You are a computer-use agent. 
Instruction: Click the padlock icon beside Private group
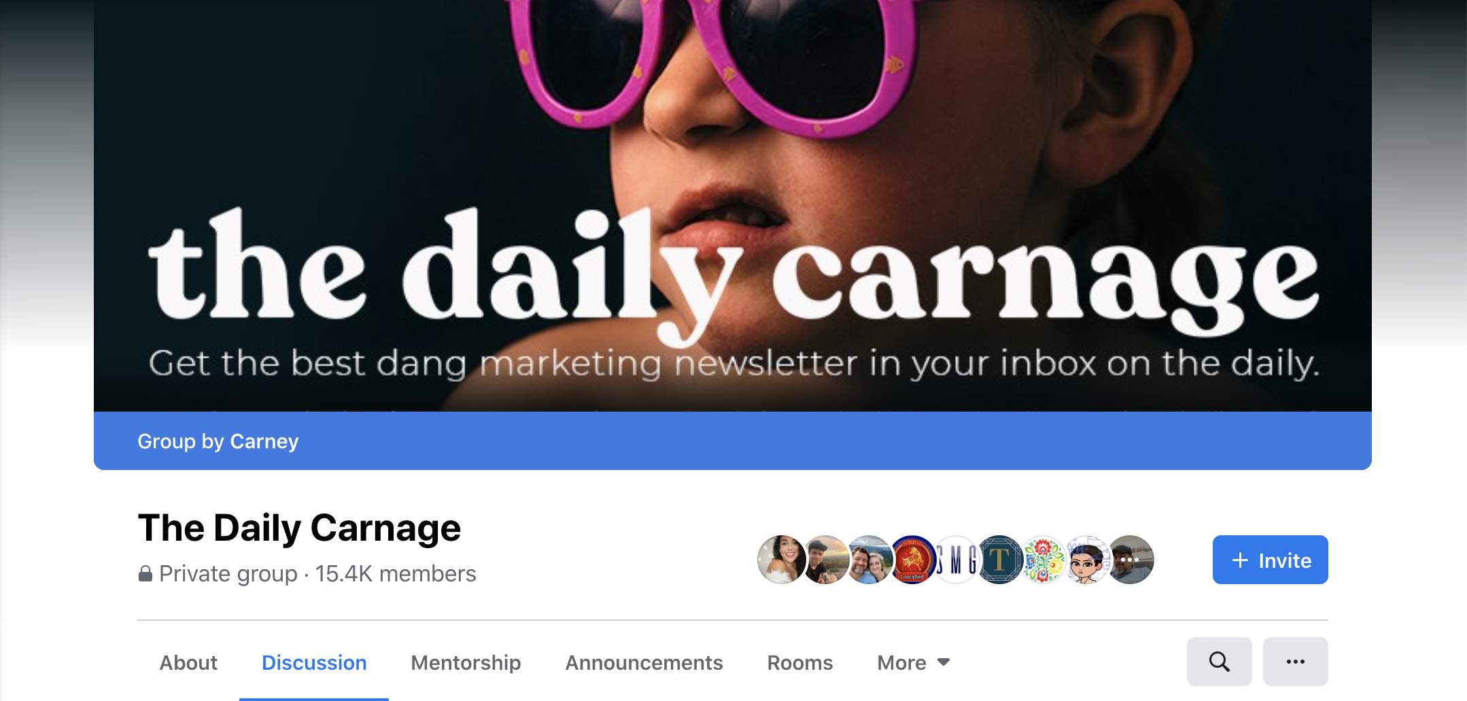(x=145, y=574)
